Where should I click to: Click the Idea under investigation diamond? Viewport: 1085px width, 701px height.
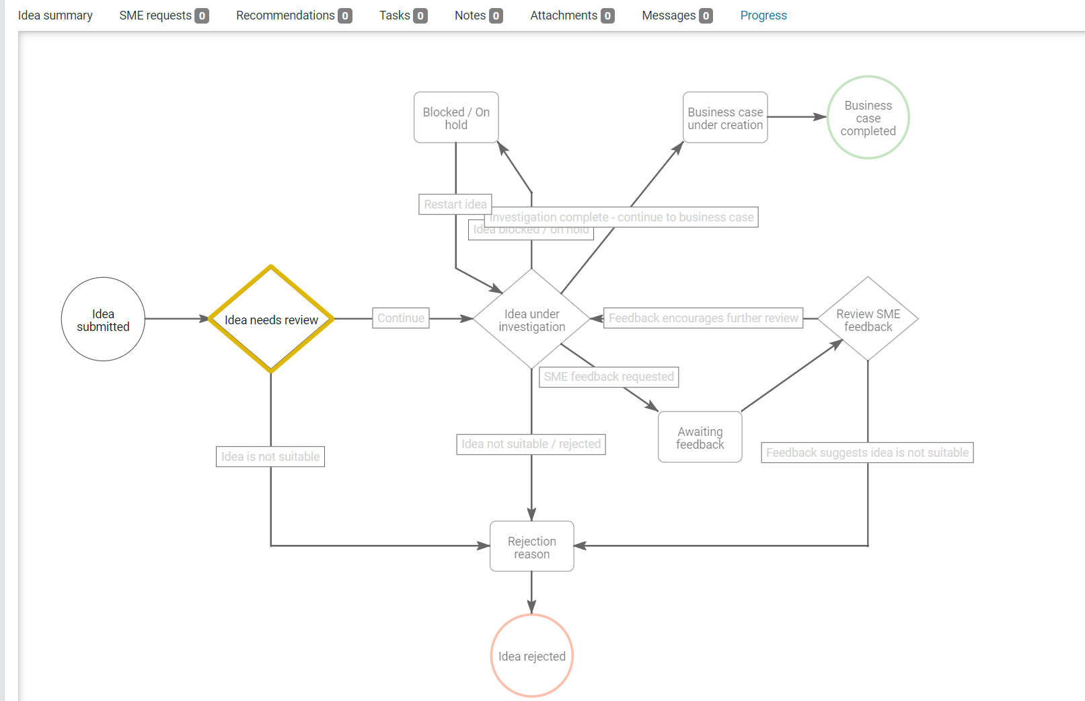coord(531,320)
